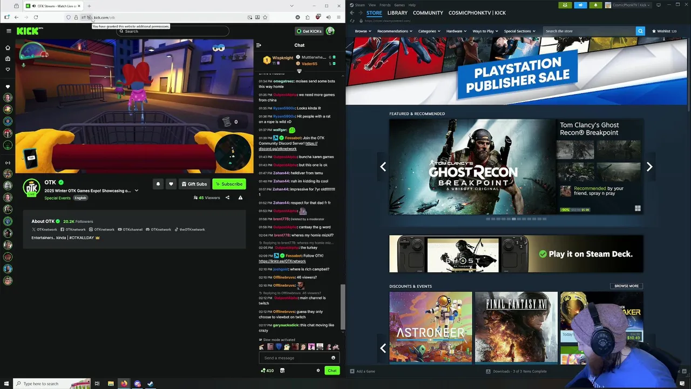Viewport: 691px width, 389px height.
Task: Open Steam announcements megaphone
Action: pyautogui.click(x=580, y=5)
